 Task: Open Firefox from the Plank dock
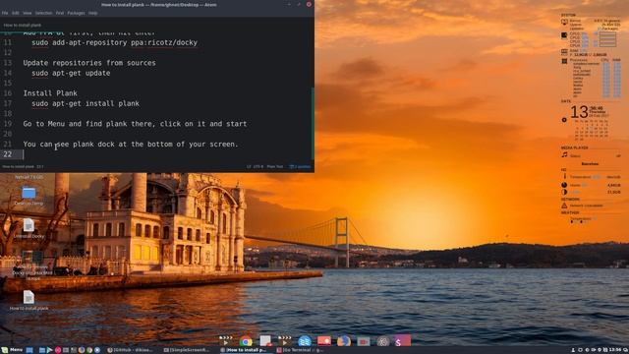(343, 341)
